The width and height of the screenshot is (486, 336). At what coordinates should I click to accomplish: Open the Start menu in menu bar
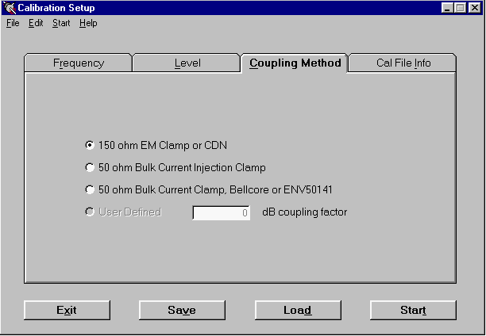(61, 23)
